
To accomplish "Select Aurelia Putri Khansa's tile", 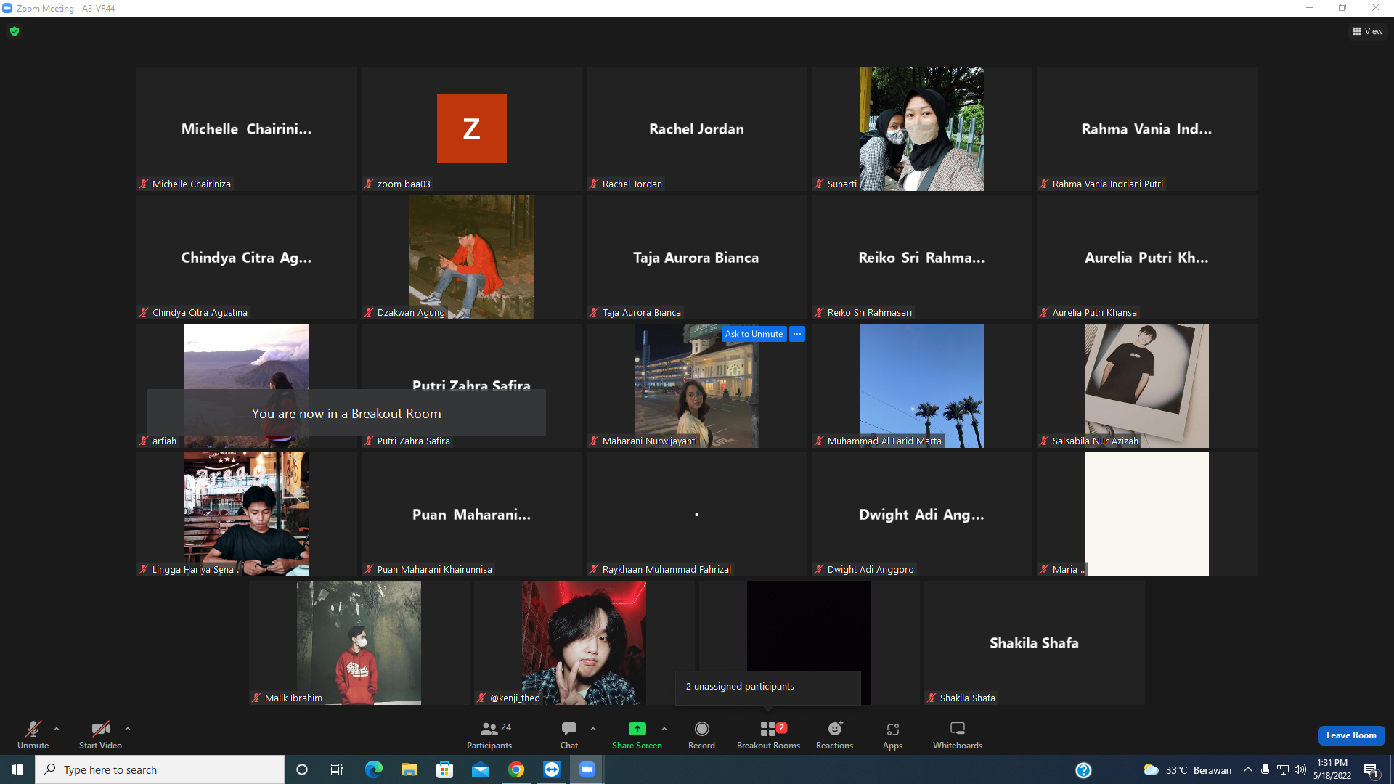I will pyautogui.click(x=1147, y=257).
